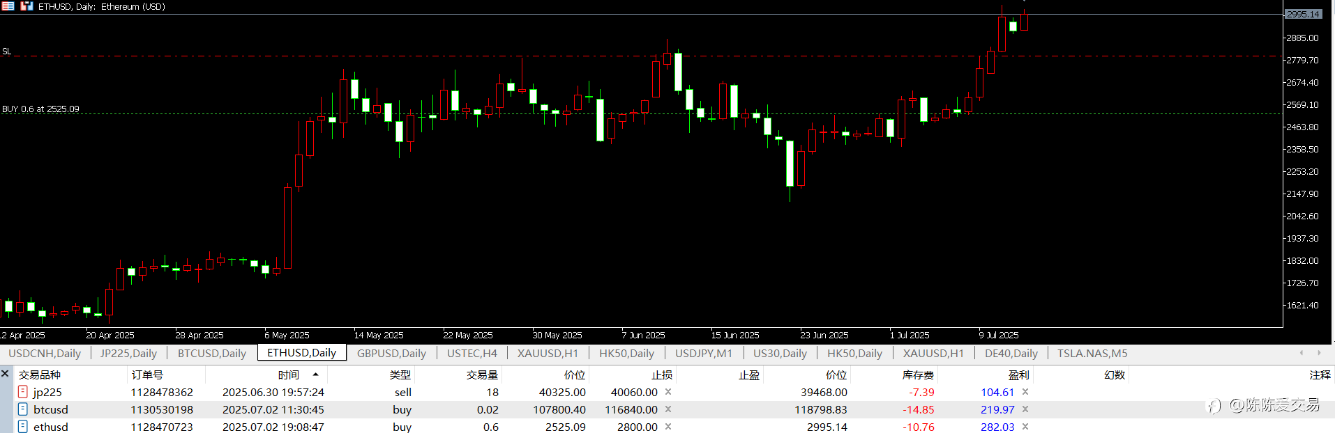The height and width of the screenshot is (433, 1335).
Task: Remove the stop loss of the ethusd order
Action: [x=668, y=426]
